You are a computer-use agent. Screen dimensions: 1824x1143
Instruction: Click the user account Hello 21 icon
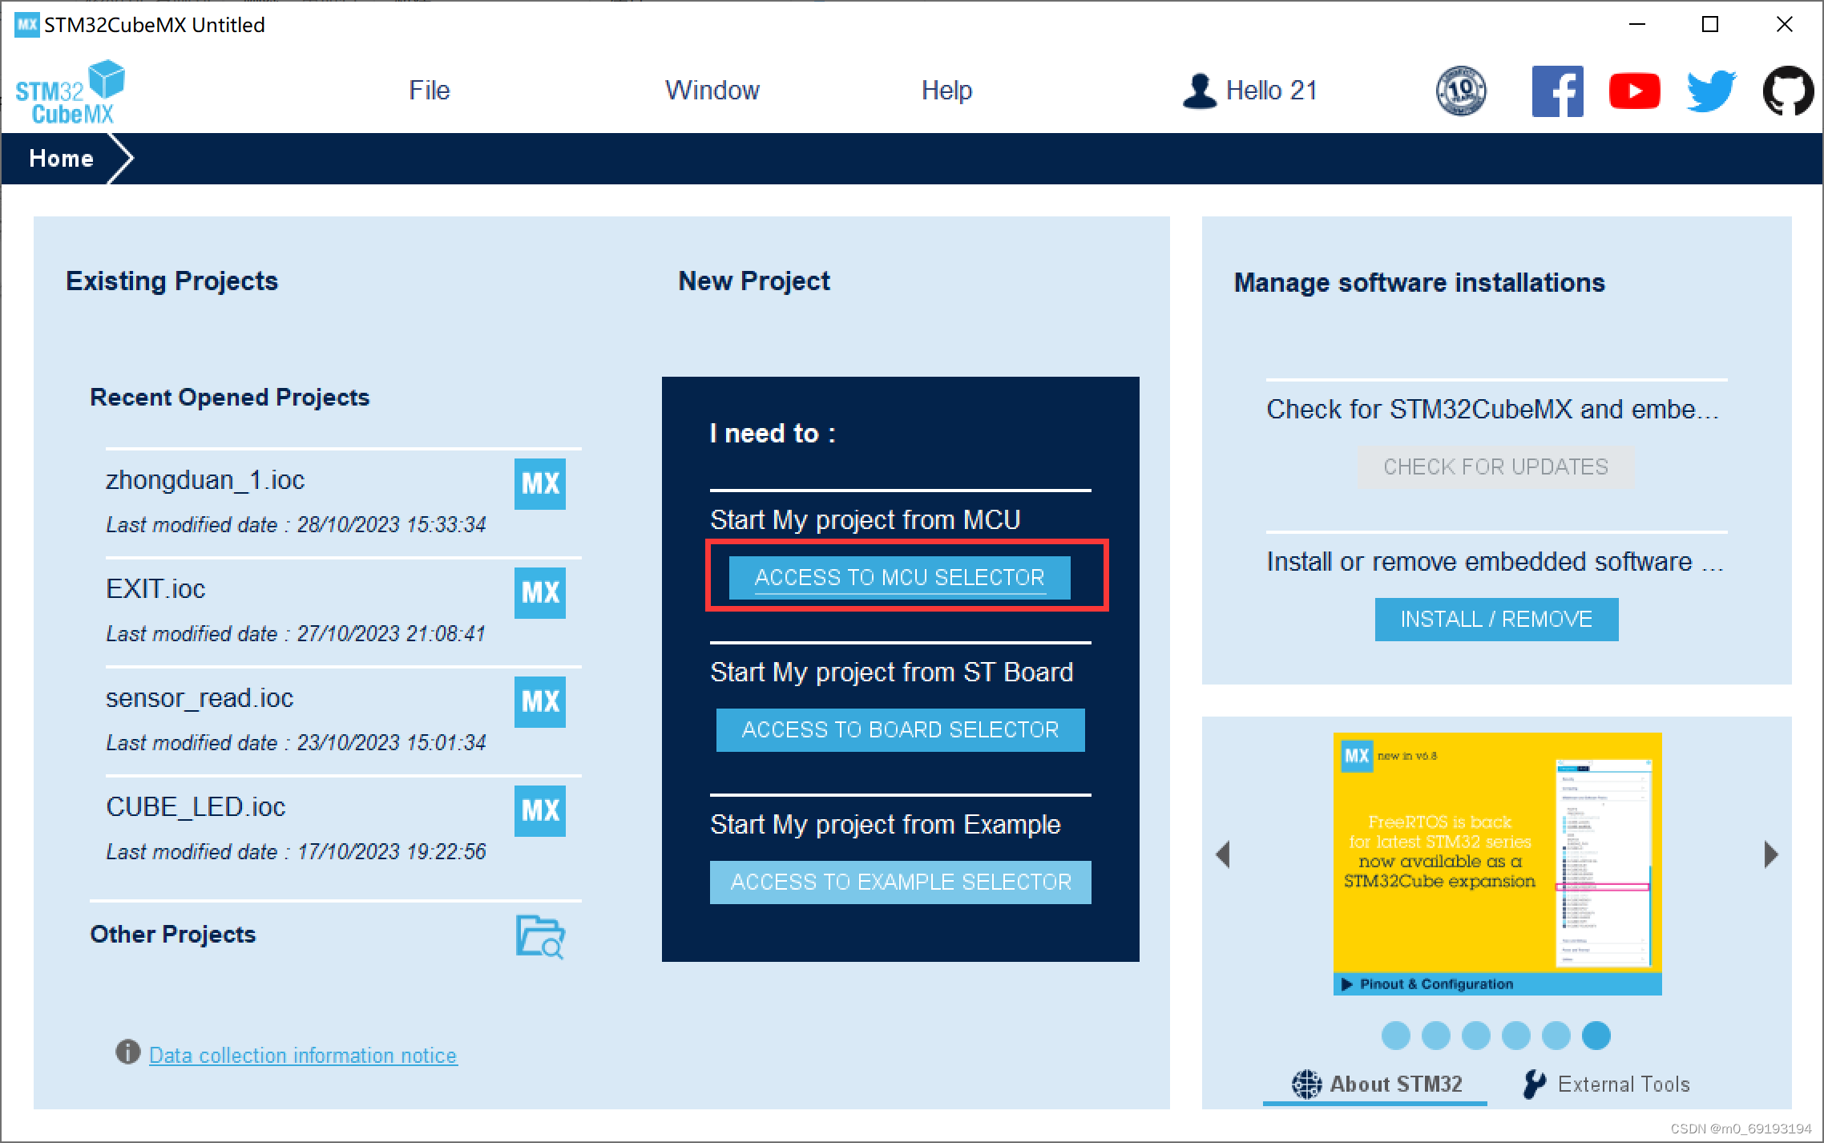click(x=1200, y=91)
